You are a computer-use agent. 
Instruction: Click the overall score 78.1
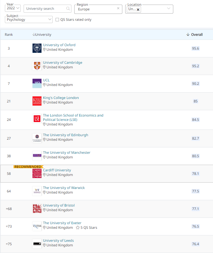[x=195, y=174]
